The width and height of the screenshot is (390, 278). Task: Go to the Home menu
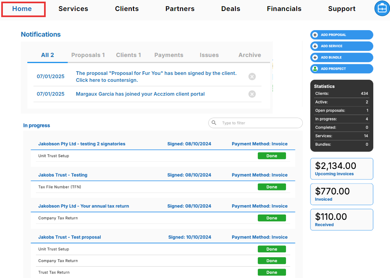22,9
